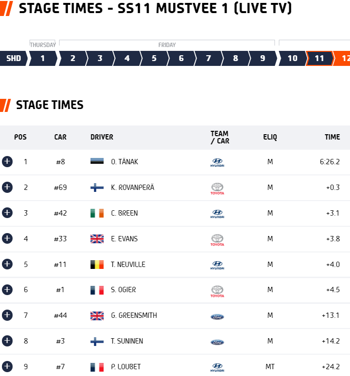Viewport: 350px width, 376px height.
Task: Go to stage 10 tab
Action: [x=292, y=58]
